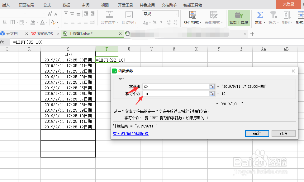Align text to vertical middle
Viewport: 304px width, 182px height.
pos(72,14)
